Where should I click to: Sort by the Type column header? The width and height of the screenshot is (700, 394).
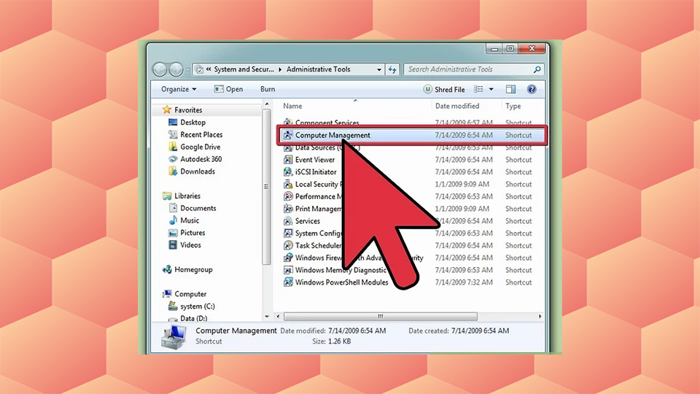[513, 106]
